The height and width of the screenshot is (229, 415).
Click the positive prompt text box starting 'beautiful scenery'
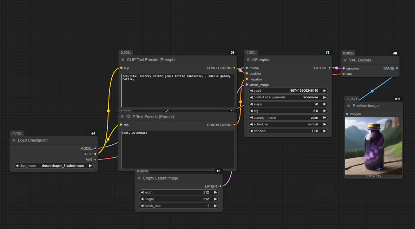coord(178,90)
